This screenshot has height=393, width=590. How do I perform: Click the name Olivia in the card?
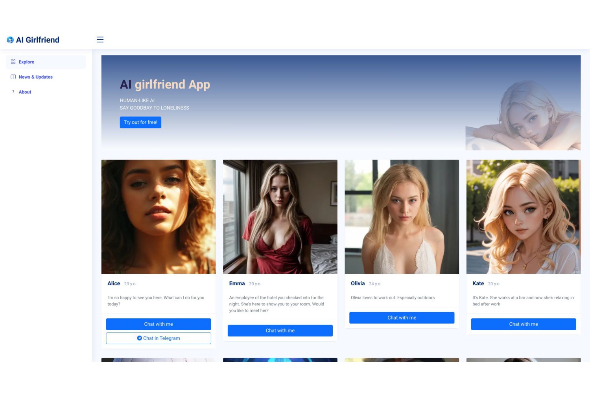(358, 283)
